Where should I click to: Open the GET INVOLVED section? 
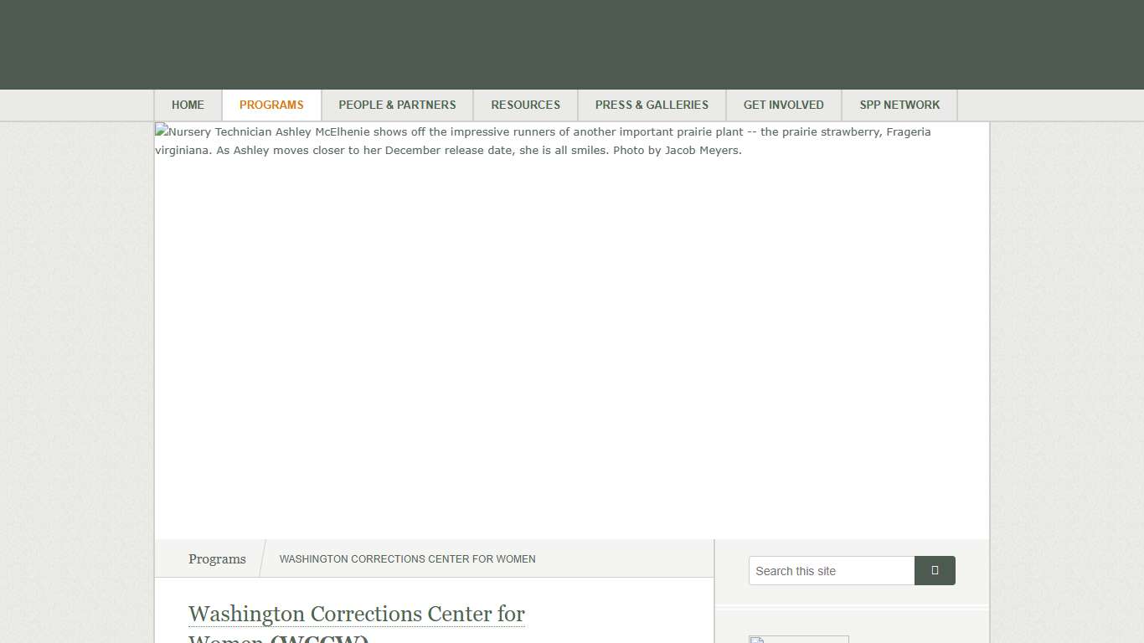tap(784, 105)
